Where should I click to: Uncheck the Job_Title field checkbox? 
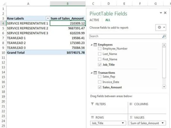100,65
